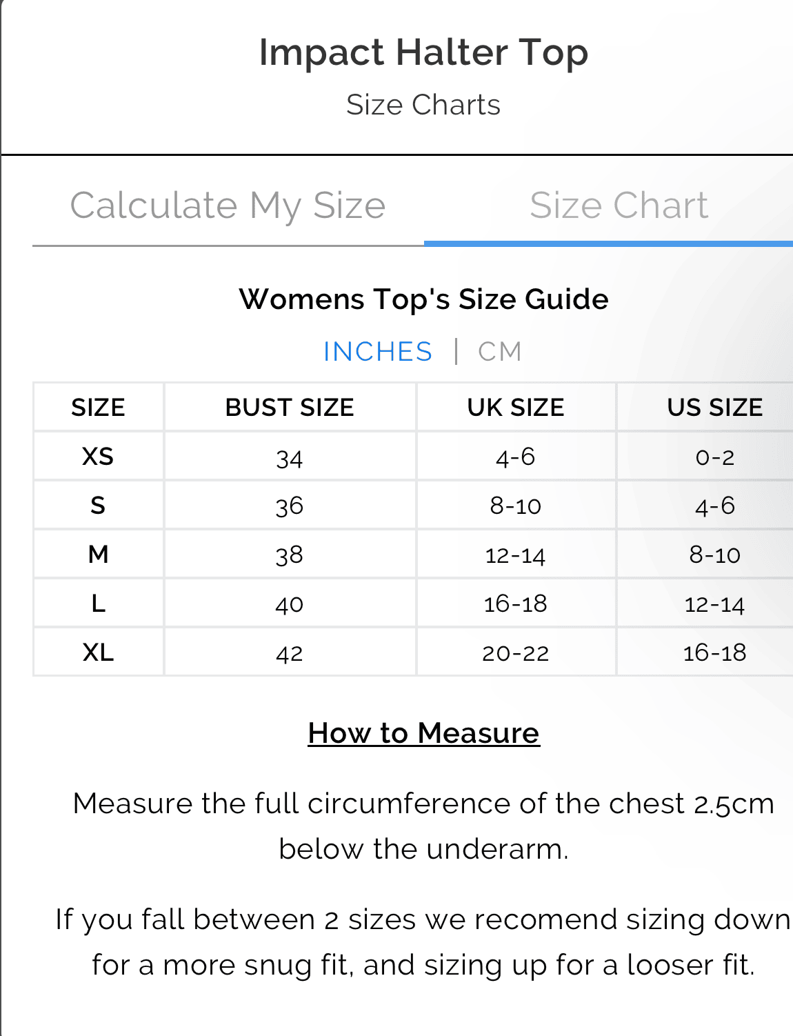Click the bust size 34 cell
This screenshot has height=1036, width=793.
(x=290, y=458)
